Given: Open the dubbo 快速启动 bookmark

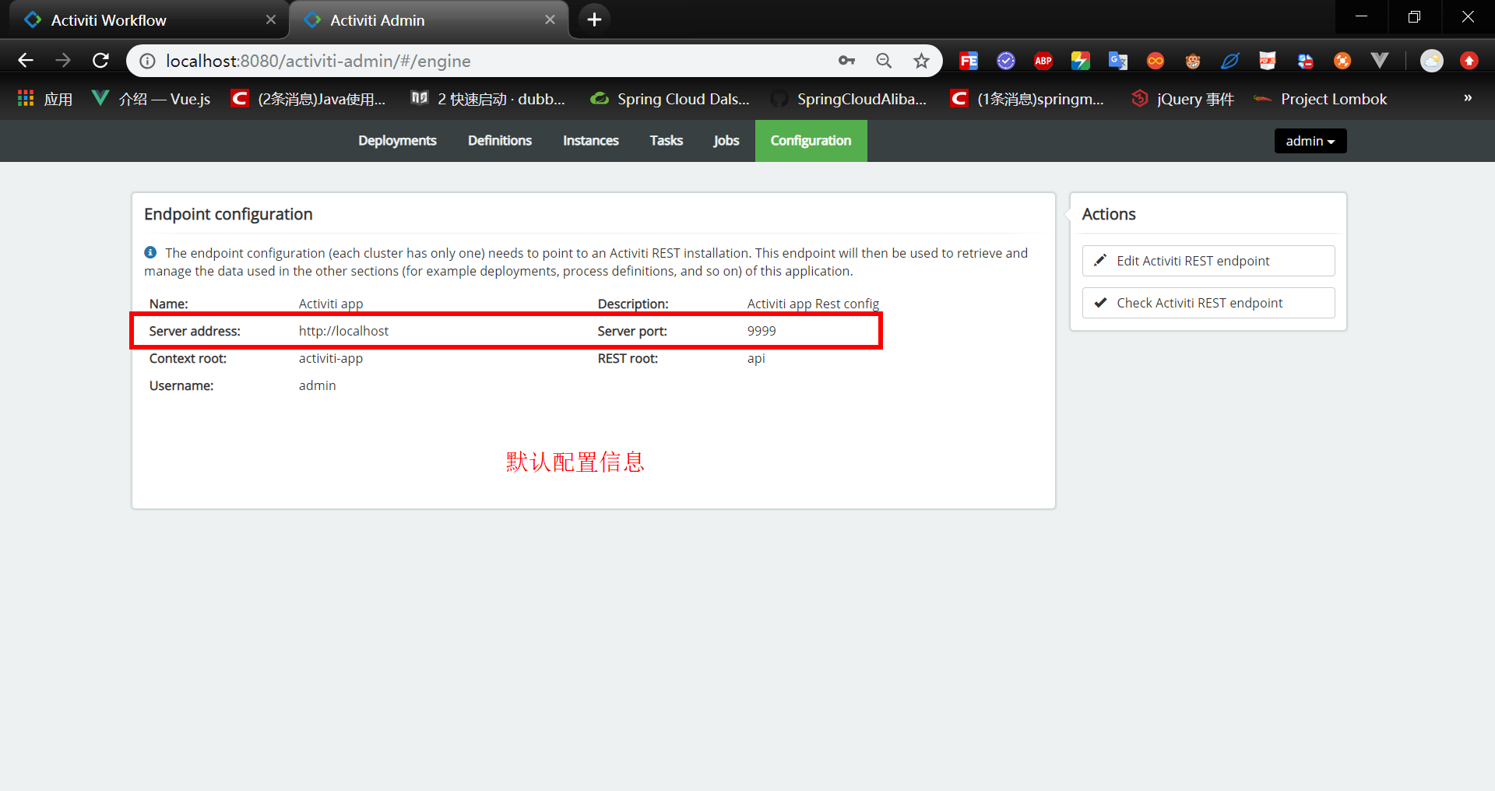Looking at the screenshot, I should (488, 99).
